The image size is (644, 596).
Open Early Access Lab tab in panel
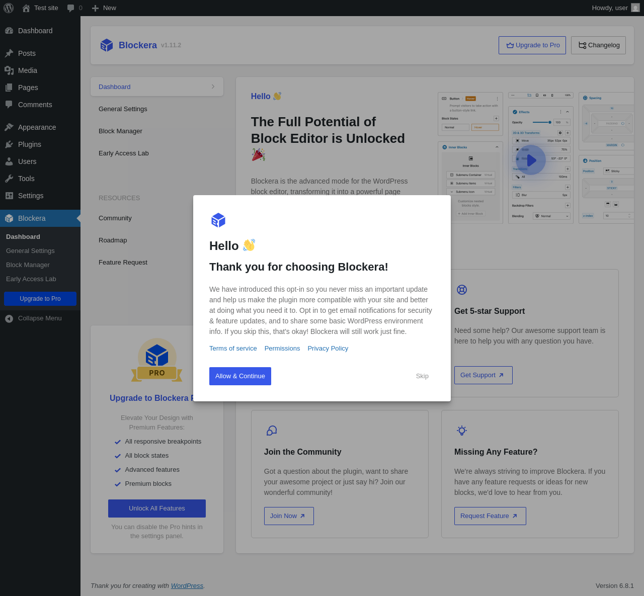157,153
